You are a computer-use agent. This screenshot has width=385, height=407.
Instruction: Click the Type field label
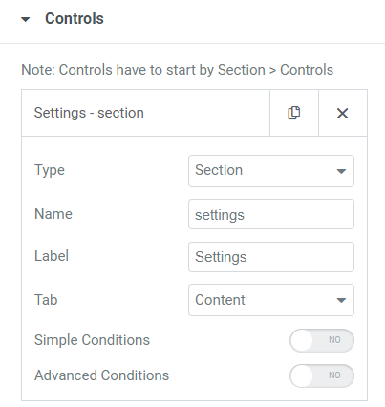point(50,170)
